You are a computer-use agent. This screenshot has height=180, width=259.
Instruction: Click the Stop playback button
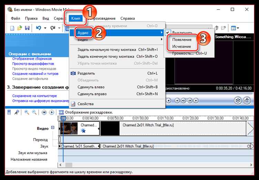click(169, 100)
